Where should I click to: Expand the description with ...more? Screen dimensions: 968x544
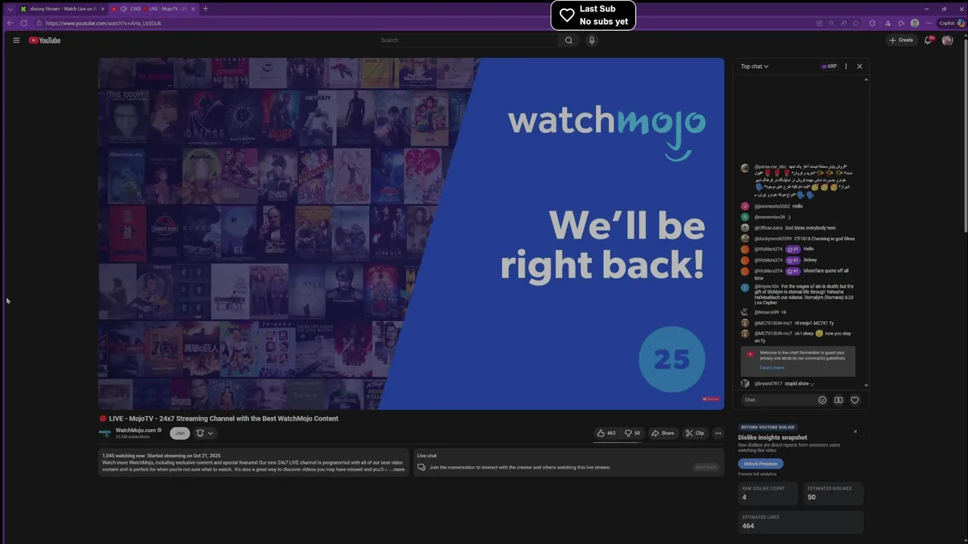[398, 469]
